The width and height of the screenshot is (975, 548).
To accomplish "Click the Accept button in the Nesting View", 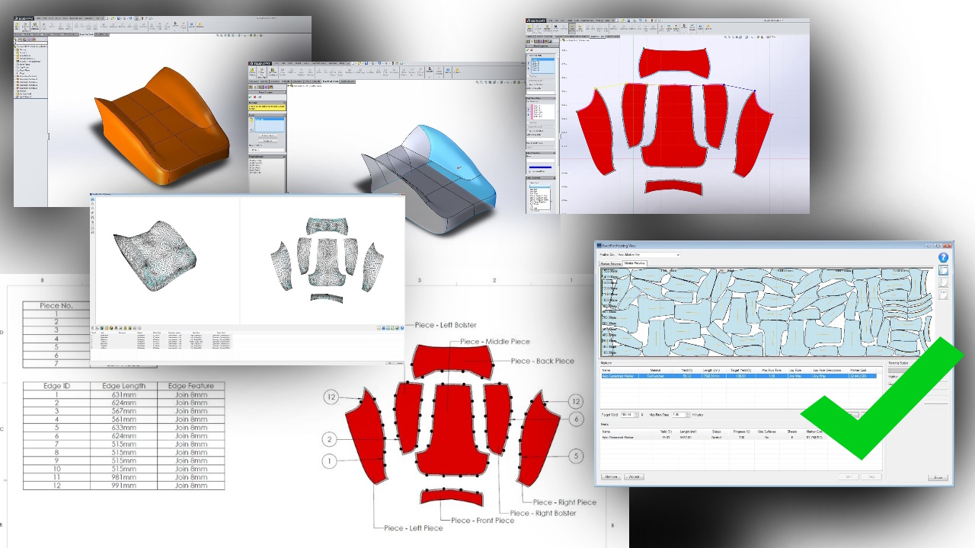I will pos(635,476).
